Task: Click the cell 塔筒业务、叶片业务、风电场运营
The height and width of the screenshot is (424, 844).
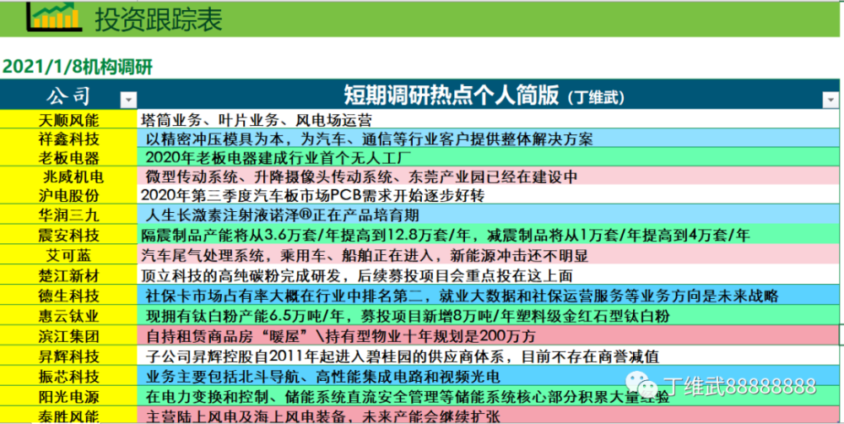Action: pyautogui.click(x=489, y=120)
